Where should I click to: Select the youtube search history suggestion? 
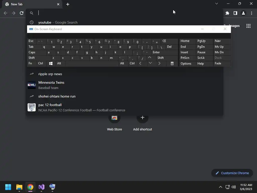click(124, 22)
